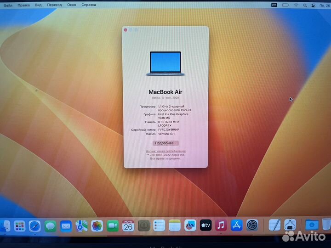This screenshot has width=331, height=248.
Task: Open the Mail app
Action: click(66, 226)
